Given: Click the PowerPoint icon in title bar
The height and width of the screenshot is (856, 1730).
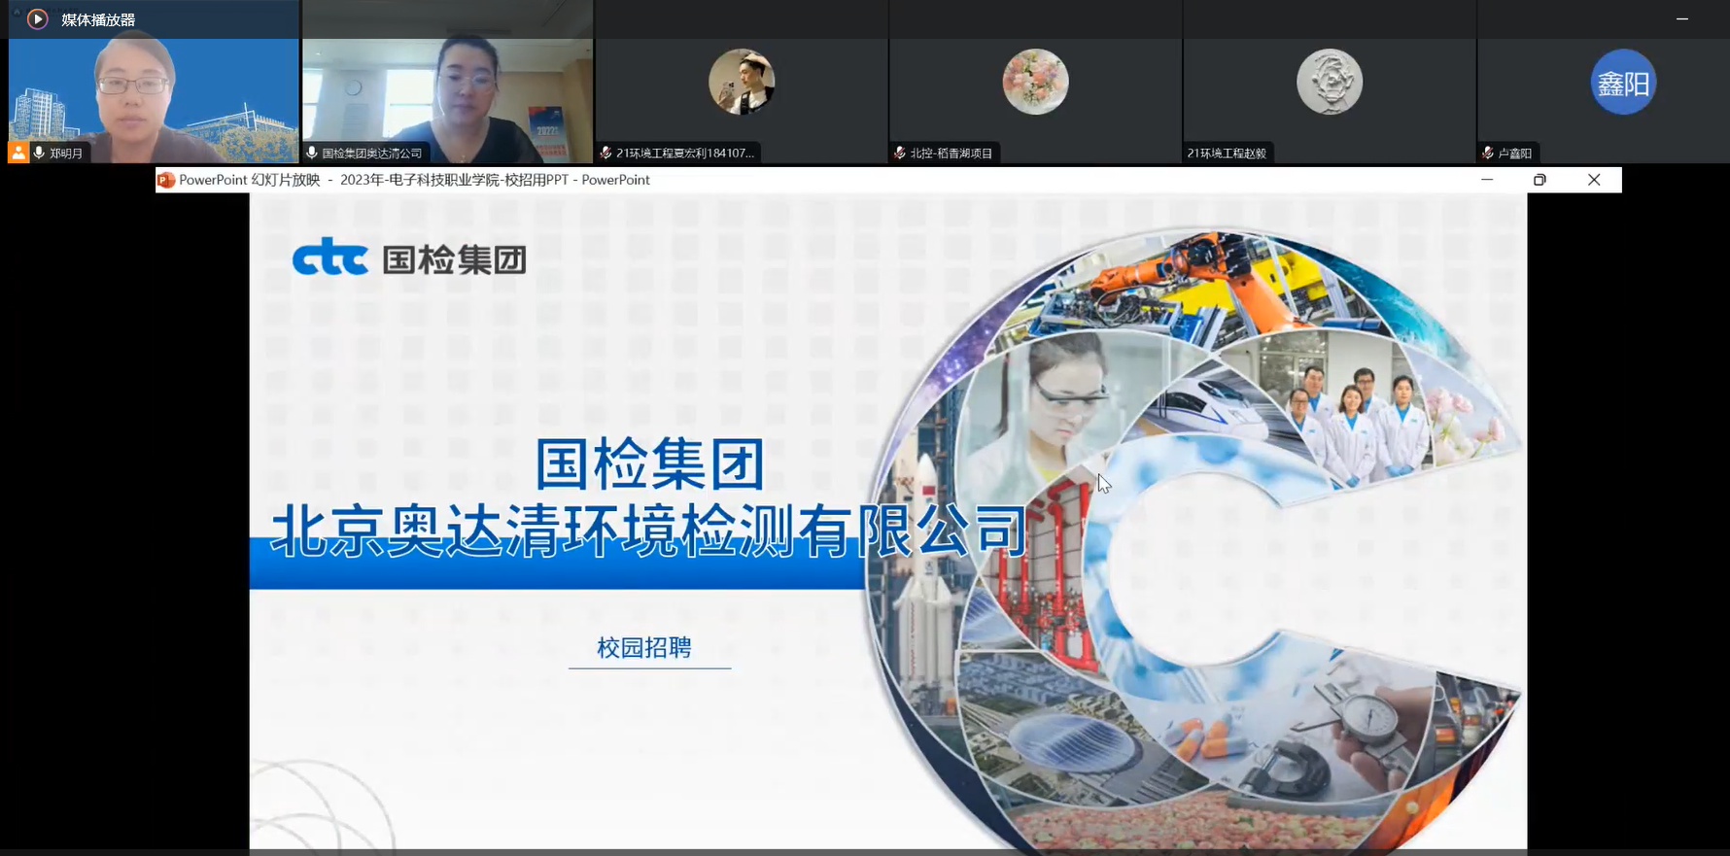Looking at the screenshot, I should pyautogui.click(x=166, y=180).
